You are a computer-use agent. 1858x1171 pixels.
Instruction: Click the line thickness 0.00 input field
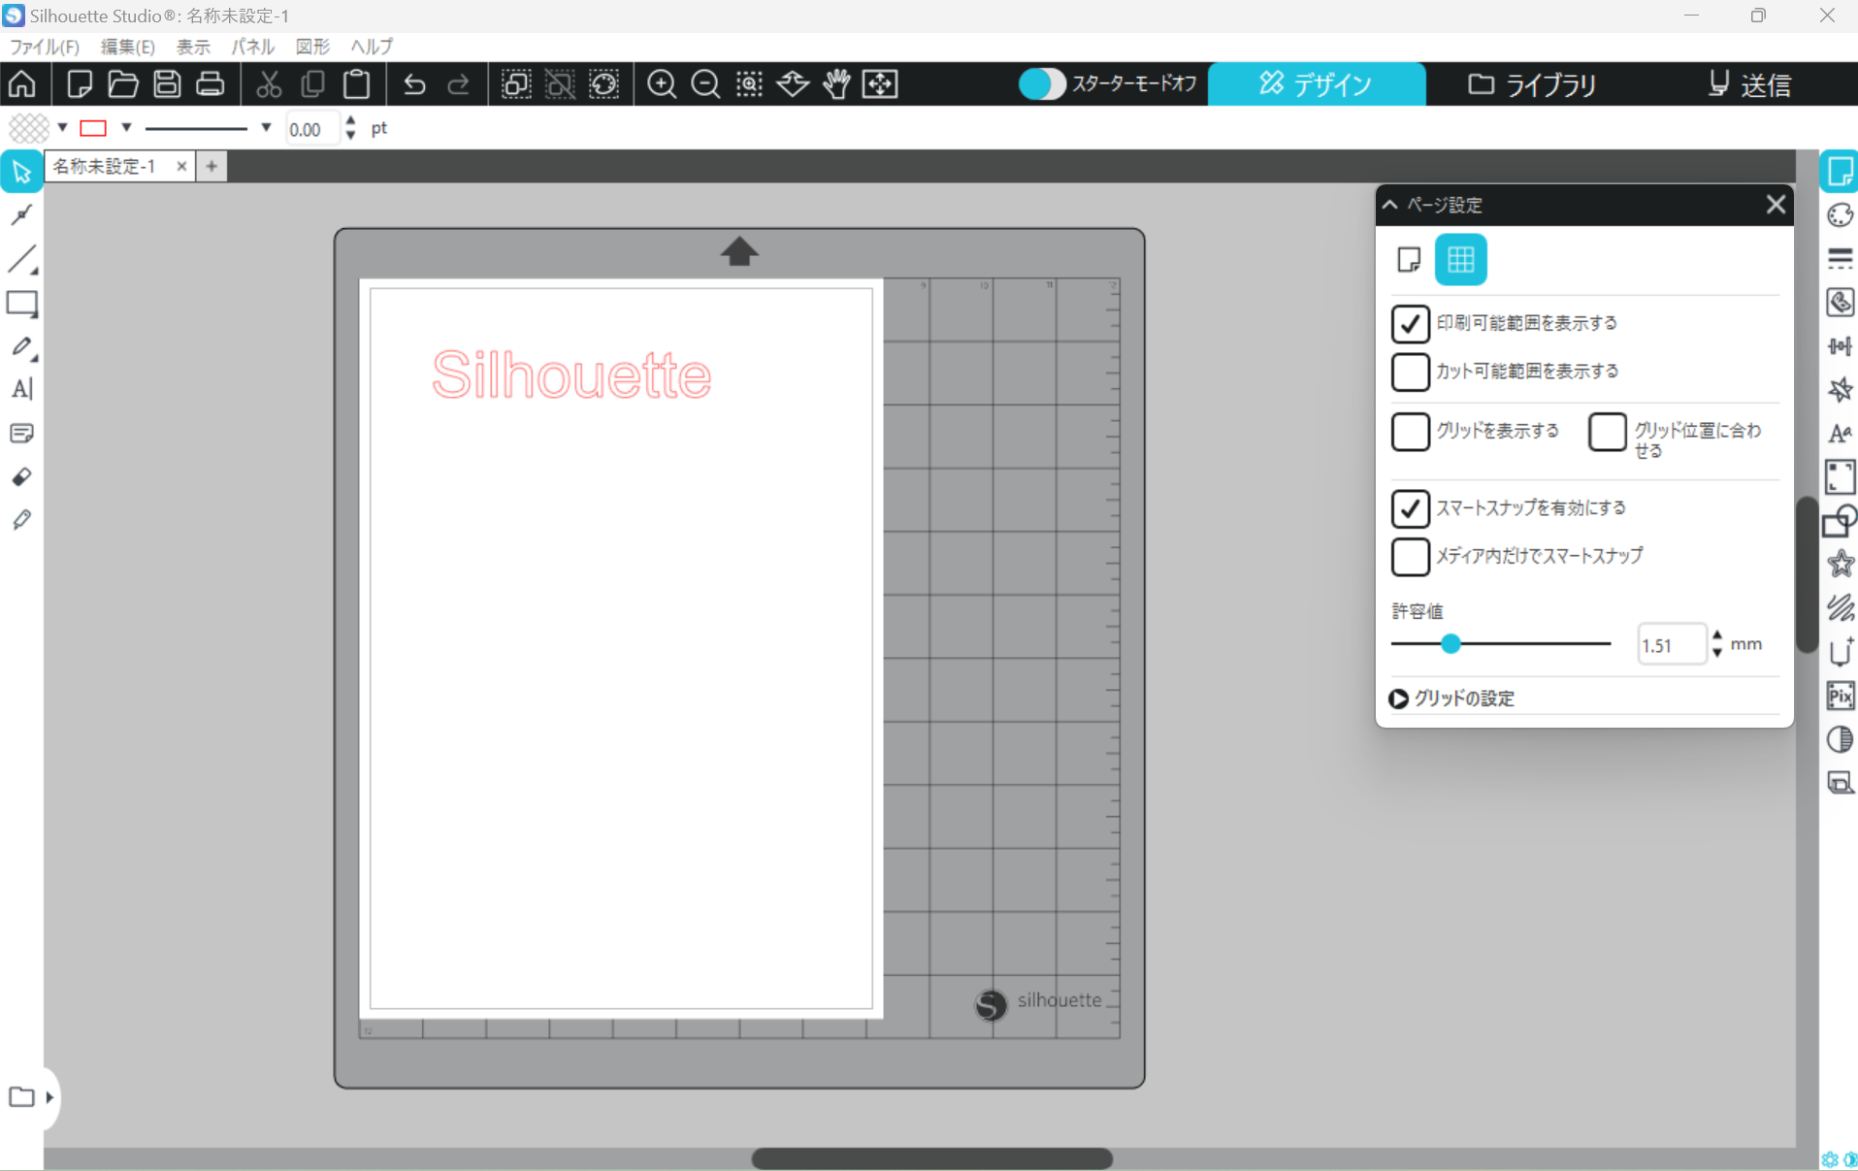[x=312, y=129]
